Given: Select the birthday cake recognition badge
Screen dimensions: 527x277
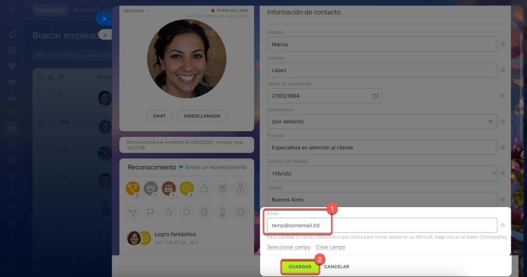Looking at the screenshot, I should (x=169, y=188).
